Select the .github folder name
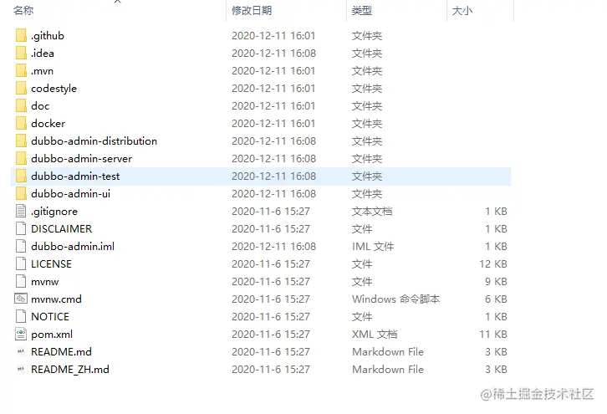 (x=48, y=36)
